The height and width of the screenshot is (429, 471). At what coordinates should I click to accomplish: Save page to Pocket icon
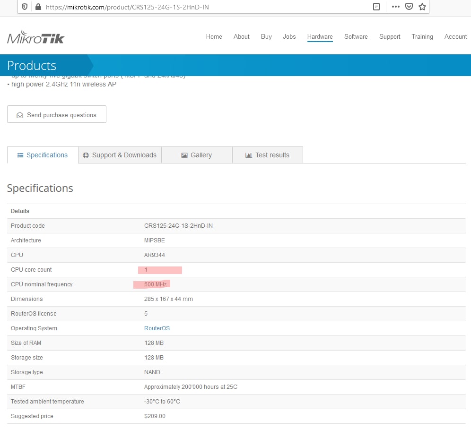click(x=409, y=7)
